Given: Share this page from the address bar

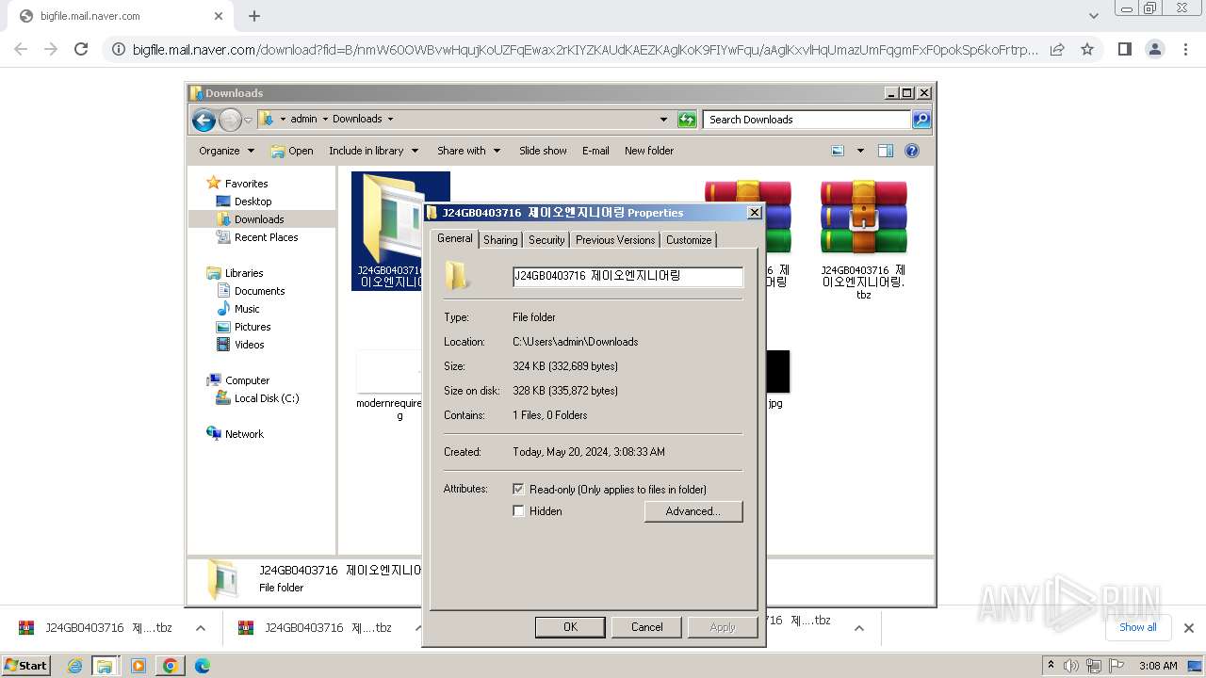Looking at the screenshot, I should [x=1057, y=49].
